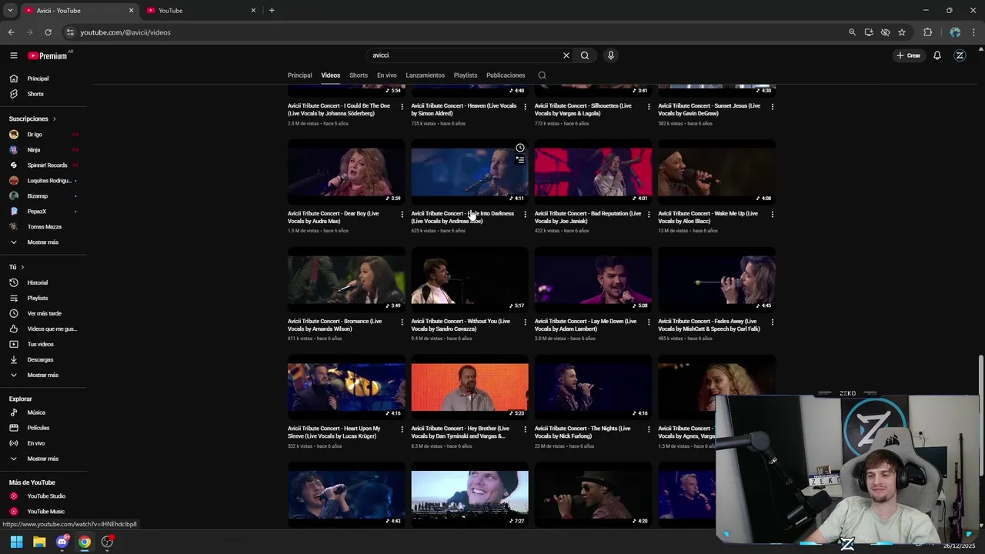Go to YouTube Premium home logo
This screenshot has height=554, width=985.
coord(48,55)
